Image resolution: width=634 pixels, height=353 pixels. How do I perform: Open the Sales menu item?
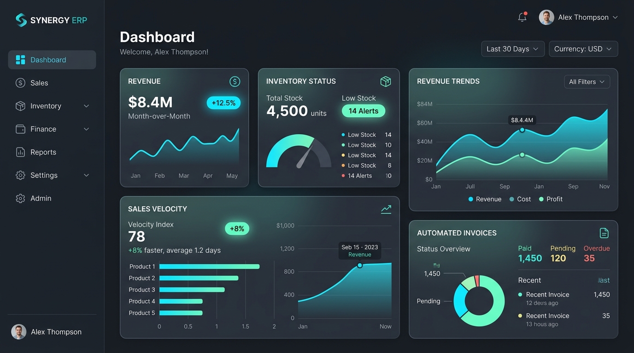pos(52,83)
